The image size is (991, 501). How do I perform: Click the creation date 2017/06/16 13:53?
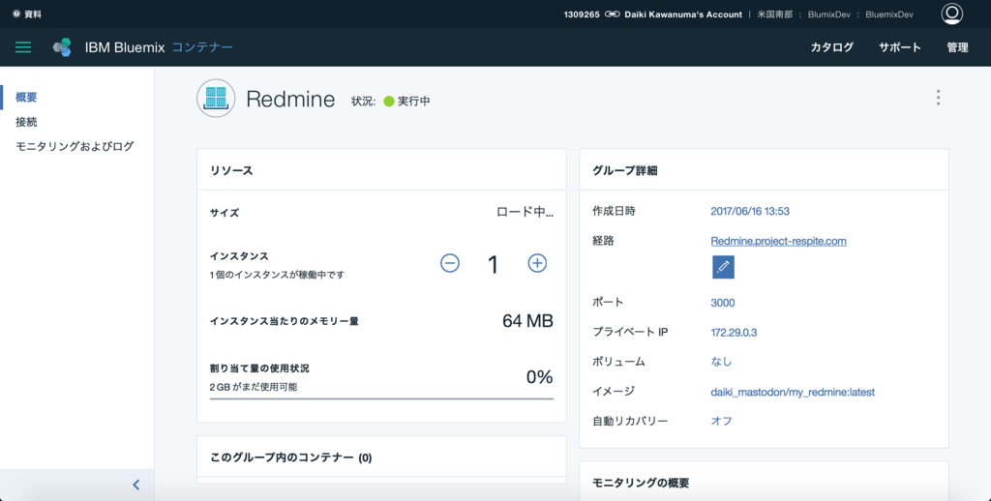(x=750, y=211)
